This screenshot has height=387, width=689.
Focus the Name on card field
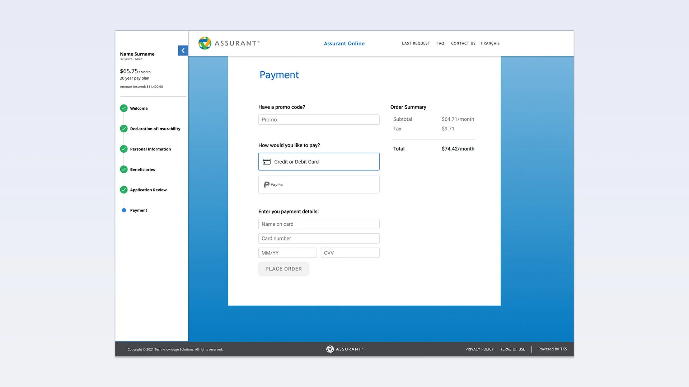319,224
